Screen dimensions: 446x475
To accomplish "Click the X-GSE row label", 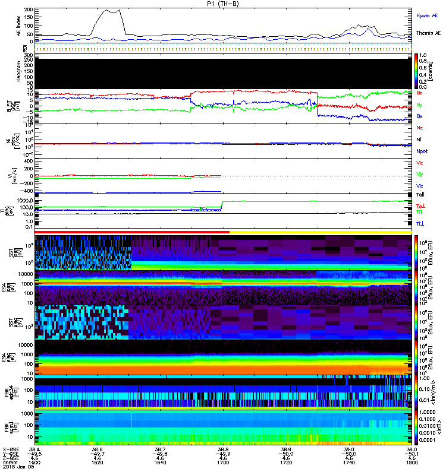I will [11, 449].
